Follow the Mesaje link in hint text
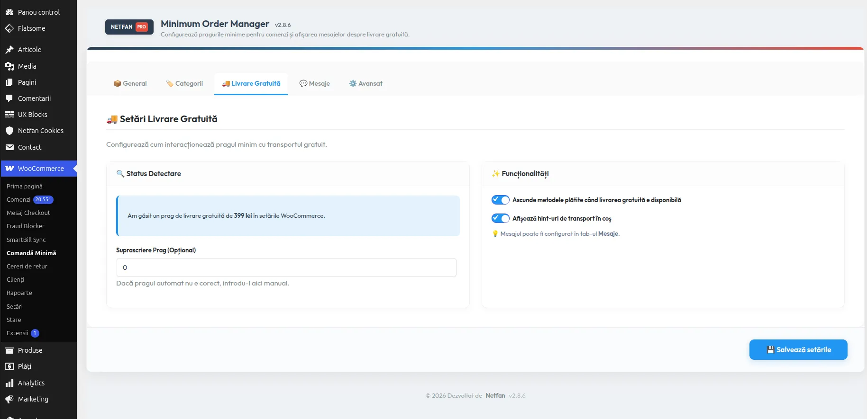 (608, 234)
